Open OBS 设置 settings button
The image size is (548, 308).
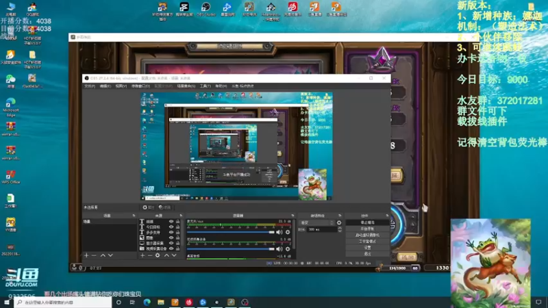point(367,248)
